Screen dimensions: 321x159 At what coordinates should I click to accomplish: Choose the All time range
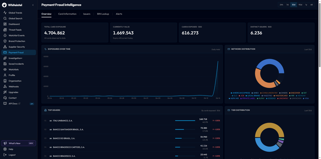[312, 5]
